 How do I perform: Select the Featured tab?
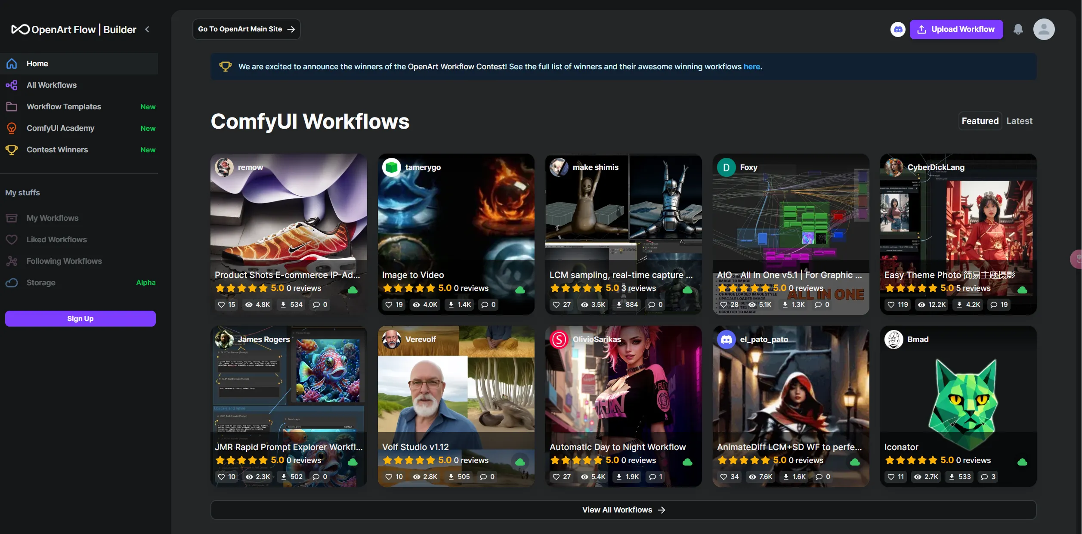pyautogui.click(x=980, y=121)
